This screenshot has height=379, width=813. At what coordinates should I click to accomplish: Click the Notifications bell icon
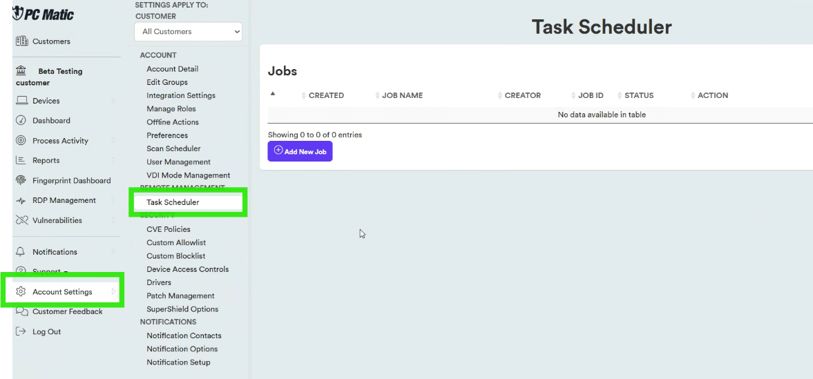pos(21,252)
